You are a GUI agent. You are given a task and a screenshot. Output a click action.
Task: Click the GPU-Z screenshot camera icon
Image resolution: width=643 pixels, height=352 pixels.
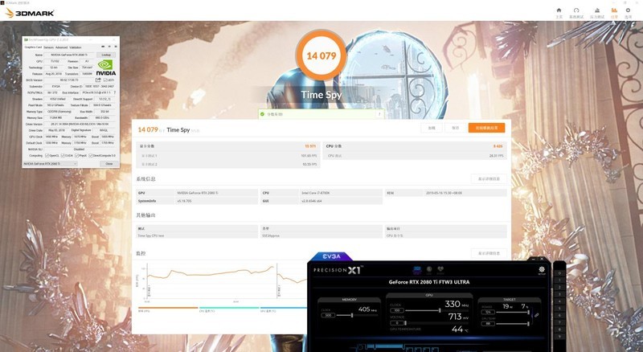103,47
